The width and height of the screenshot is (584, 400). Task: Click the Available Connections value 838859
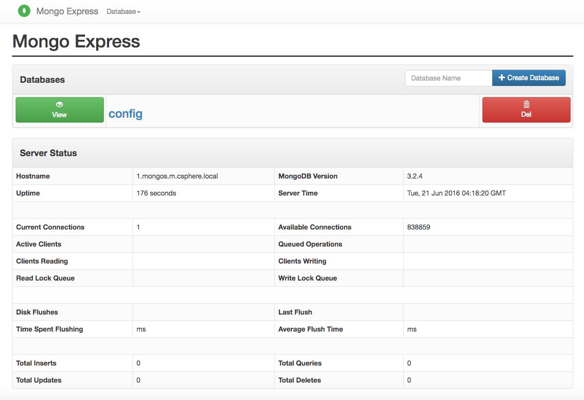tap(418, 227)
